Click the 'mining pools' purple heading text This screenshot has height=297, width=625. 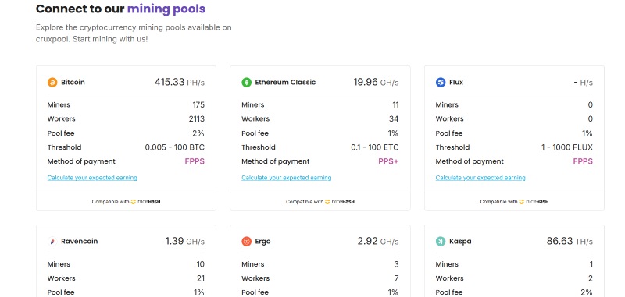point(166,9)
